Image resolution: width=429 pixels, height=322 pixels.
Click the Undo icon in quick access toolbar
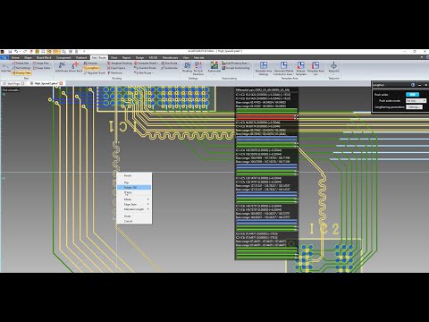(16, 52)
